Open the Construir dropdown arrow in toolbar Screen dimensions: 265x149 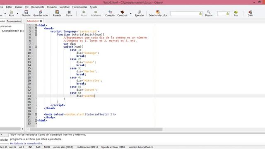[131, 13]
